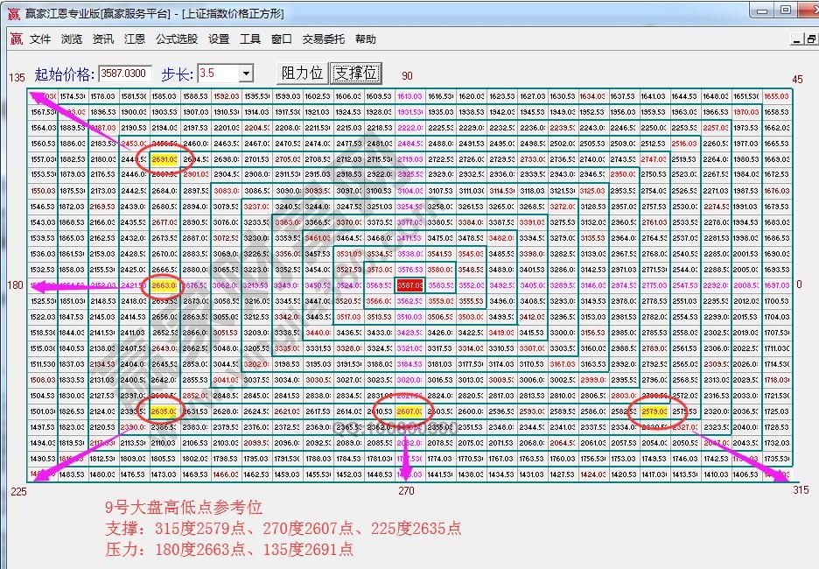Screen dimensions: 819x569
Task: Deselect the pressed 支撑位 mode
Action: click(355, 73)
